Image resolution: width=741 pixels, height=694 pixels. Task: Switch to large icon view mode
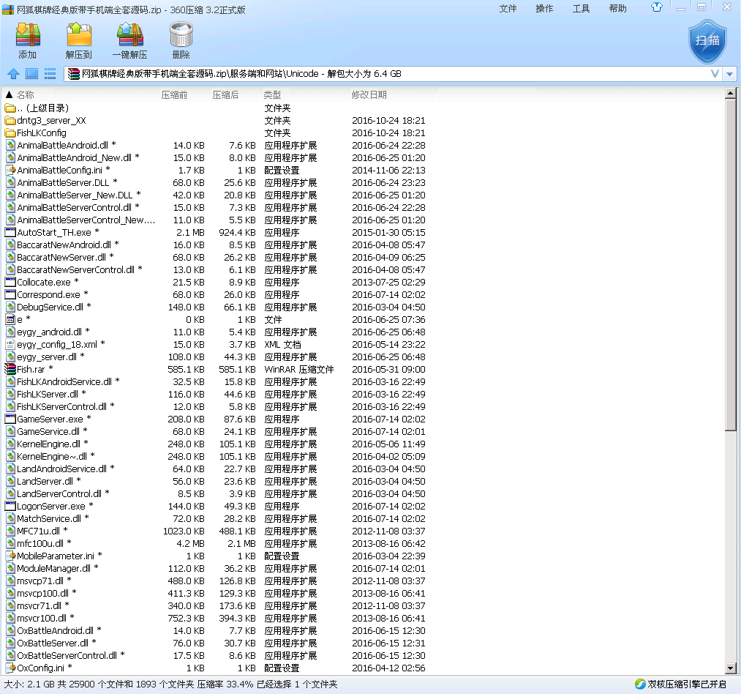click(31, 74)
